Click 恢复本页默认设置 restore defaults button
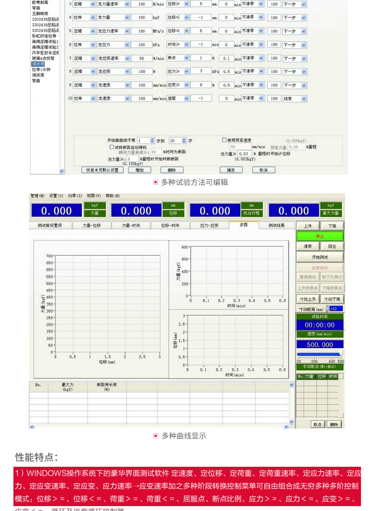The height and width of the screenshot is (511, 374). (x=102, y=170)
